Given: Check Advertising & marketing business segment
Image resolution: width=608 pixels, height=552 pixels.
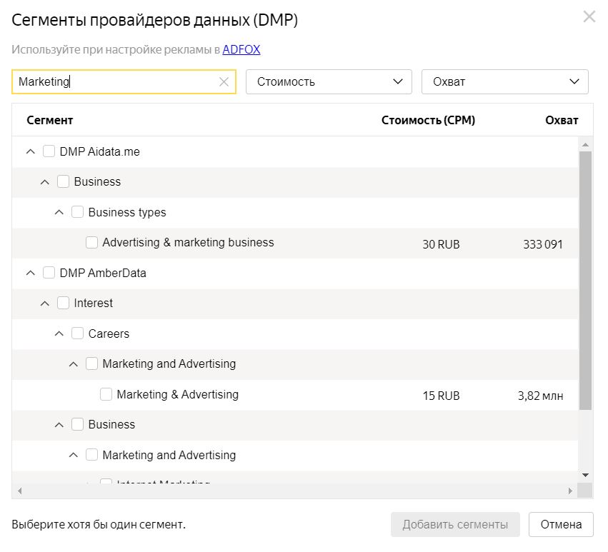Looking at the screenshot, I should [92, 242].
